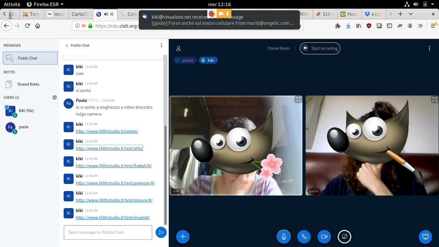Open the lilithstudio.it/test/alfa/ link

click(109, 148)
